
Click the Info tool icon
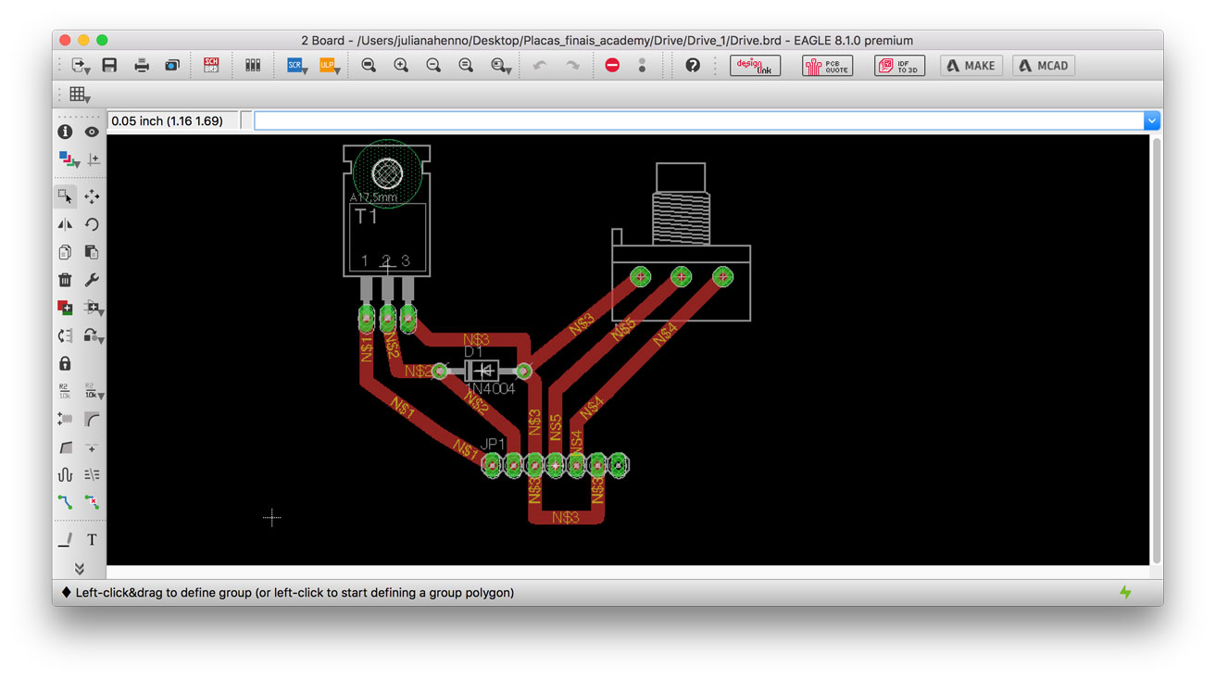(65, 132)
